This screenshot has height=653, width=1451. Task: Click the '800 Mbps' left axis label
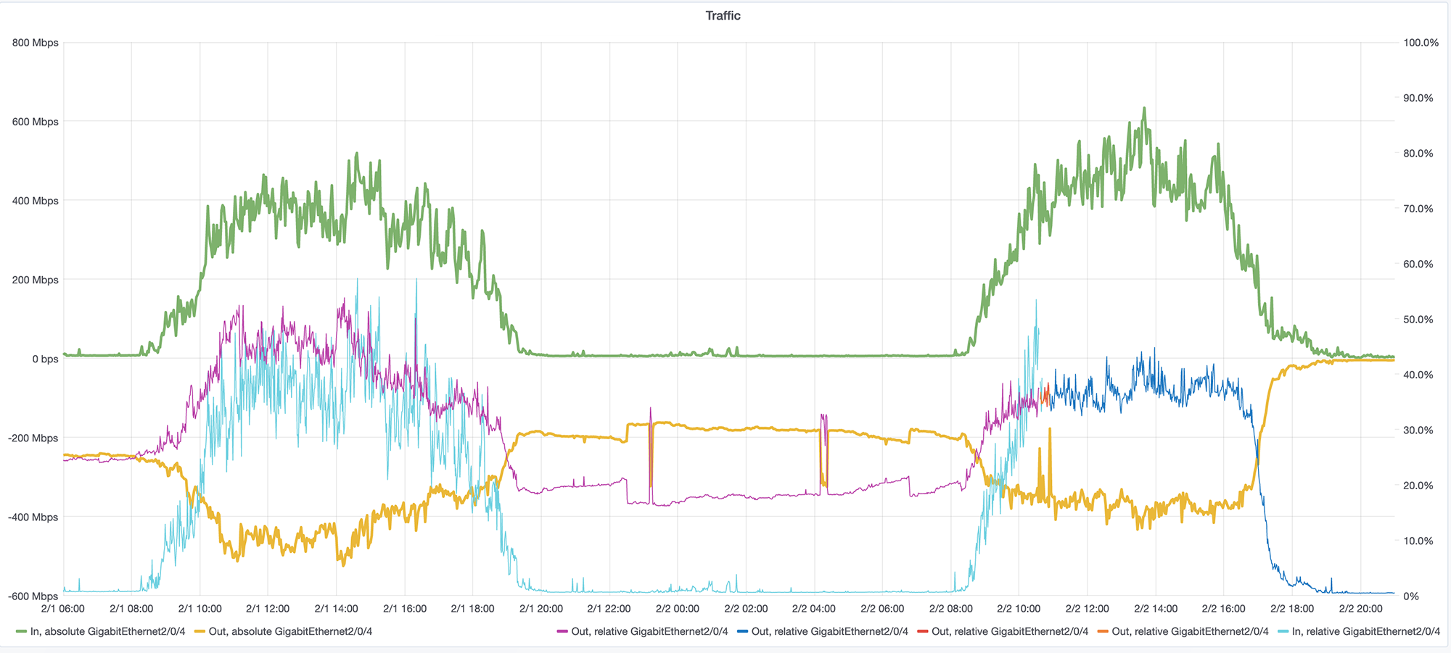tap(35, 43)
